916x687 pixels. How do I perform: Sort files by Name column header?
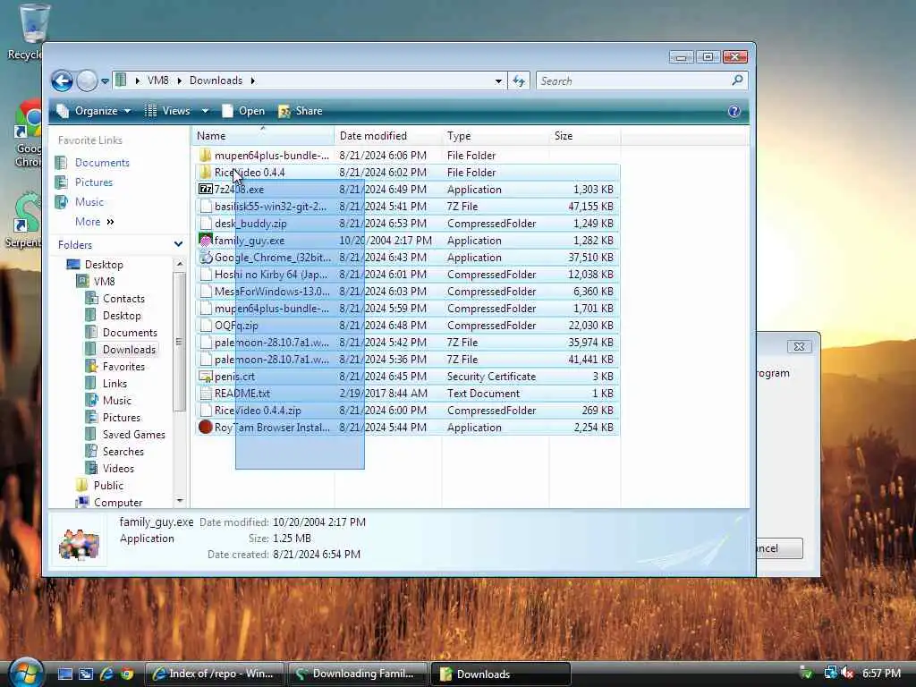[x=263, y=136]
